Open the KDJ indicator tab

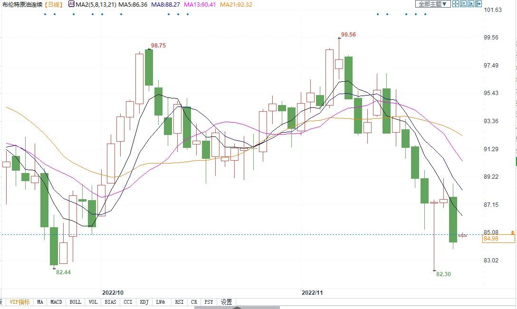(144, 302)
